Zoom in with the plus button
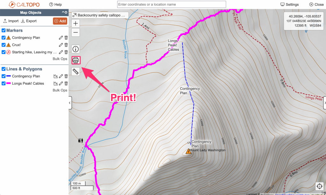326x195 pixels. pos(76,23)
